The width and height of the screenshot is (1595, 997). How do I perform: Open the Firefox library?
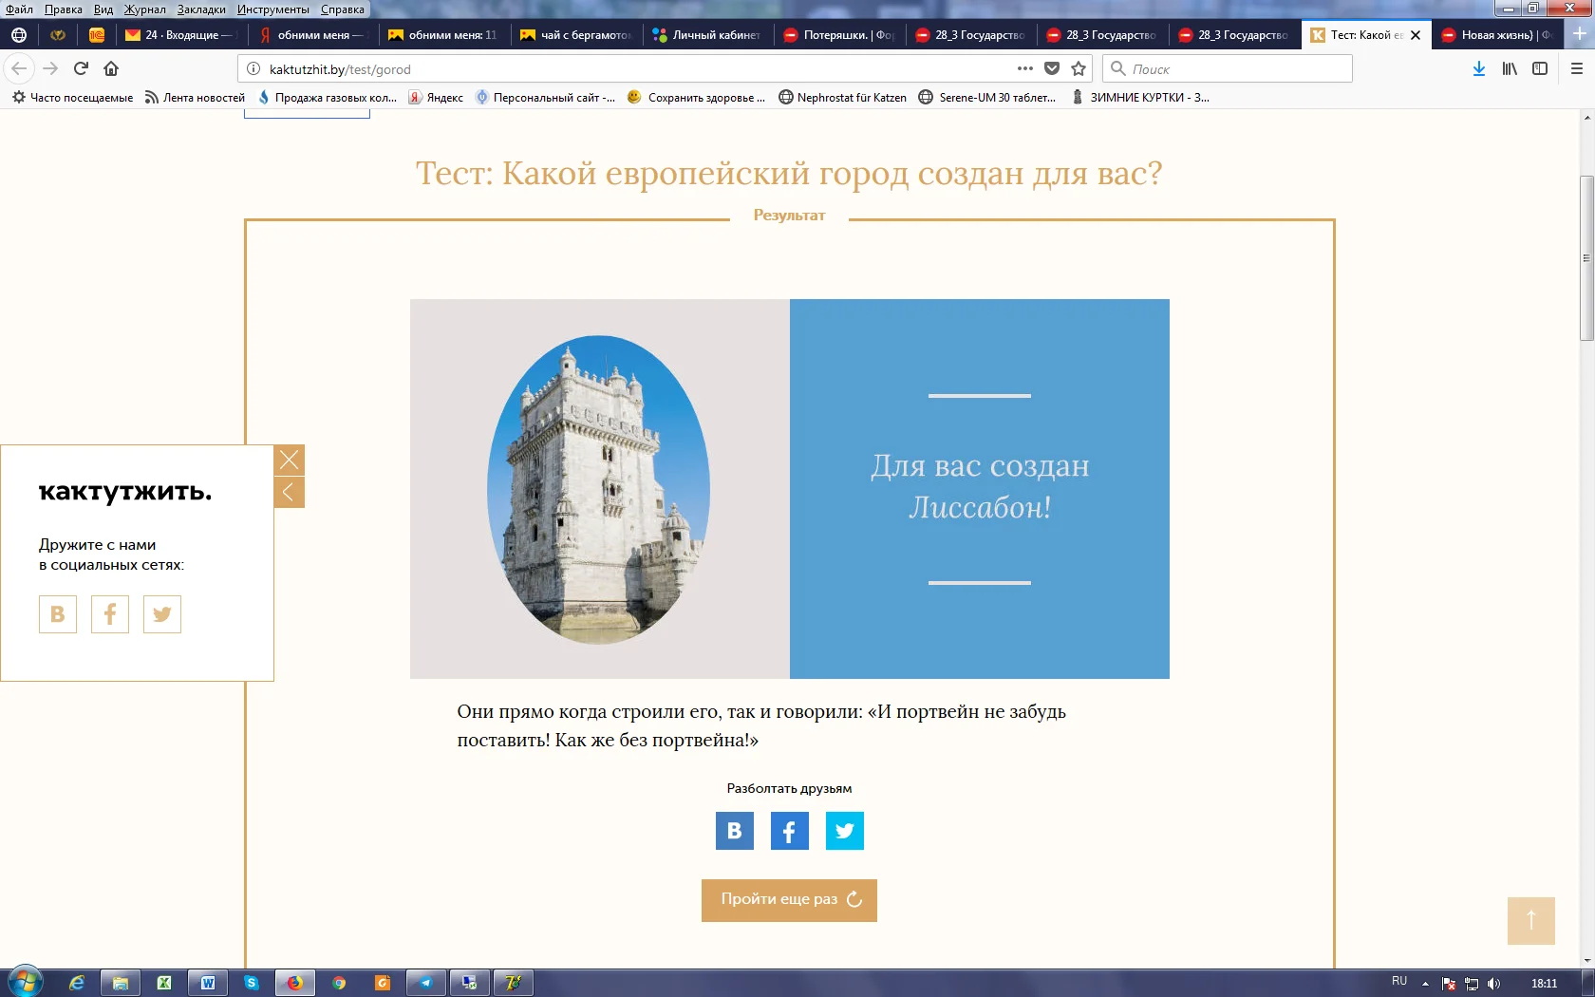click(1510, 68)
